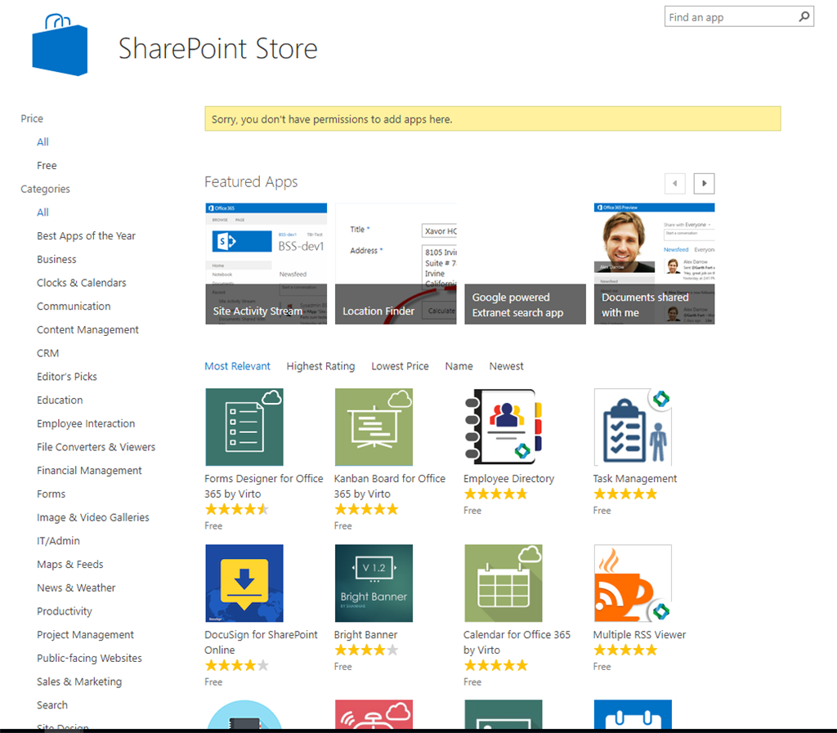The height and width of the screenshot is (733, 837).
Task: Open the Multiple RSS Viewer app icon
Action: coord(633,583)
